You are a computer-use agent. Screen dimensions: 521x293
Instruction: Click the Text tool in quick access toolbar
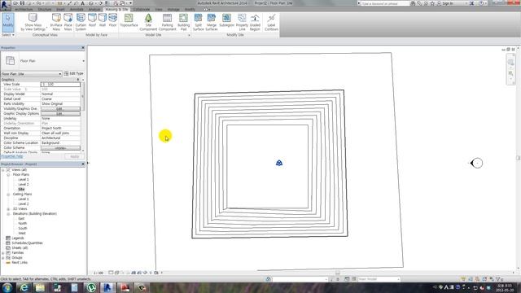[83, 3]
